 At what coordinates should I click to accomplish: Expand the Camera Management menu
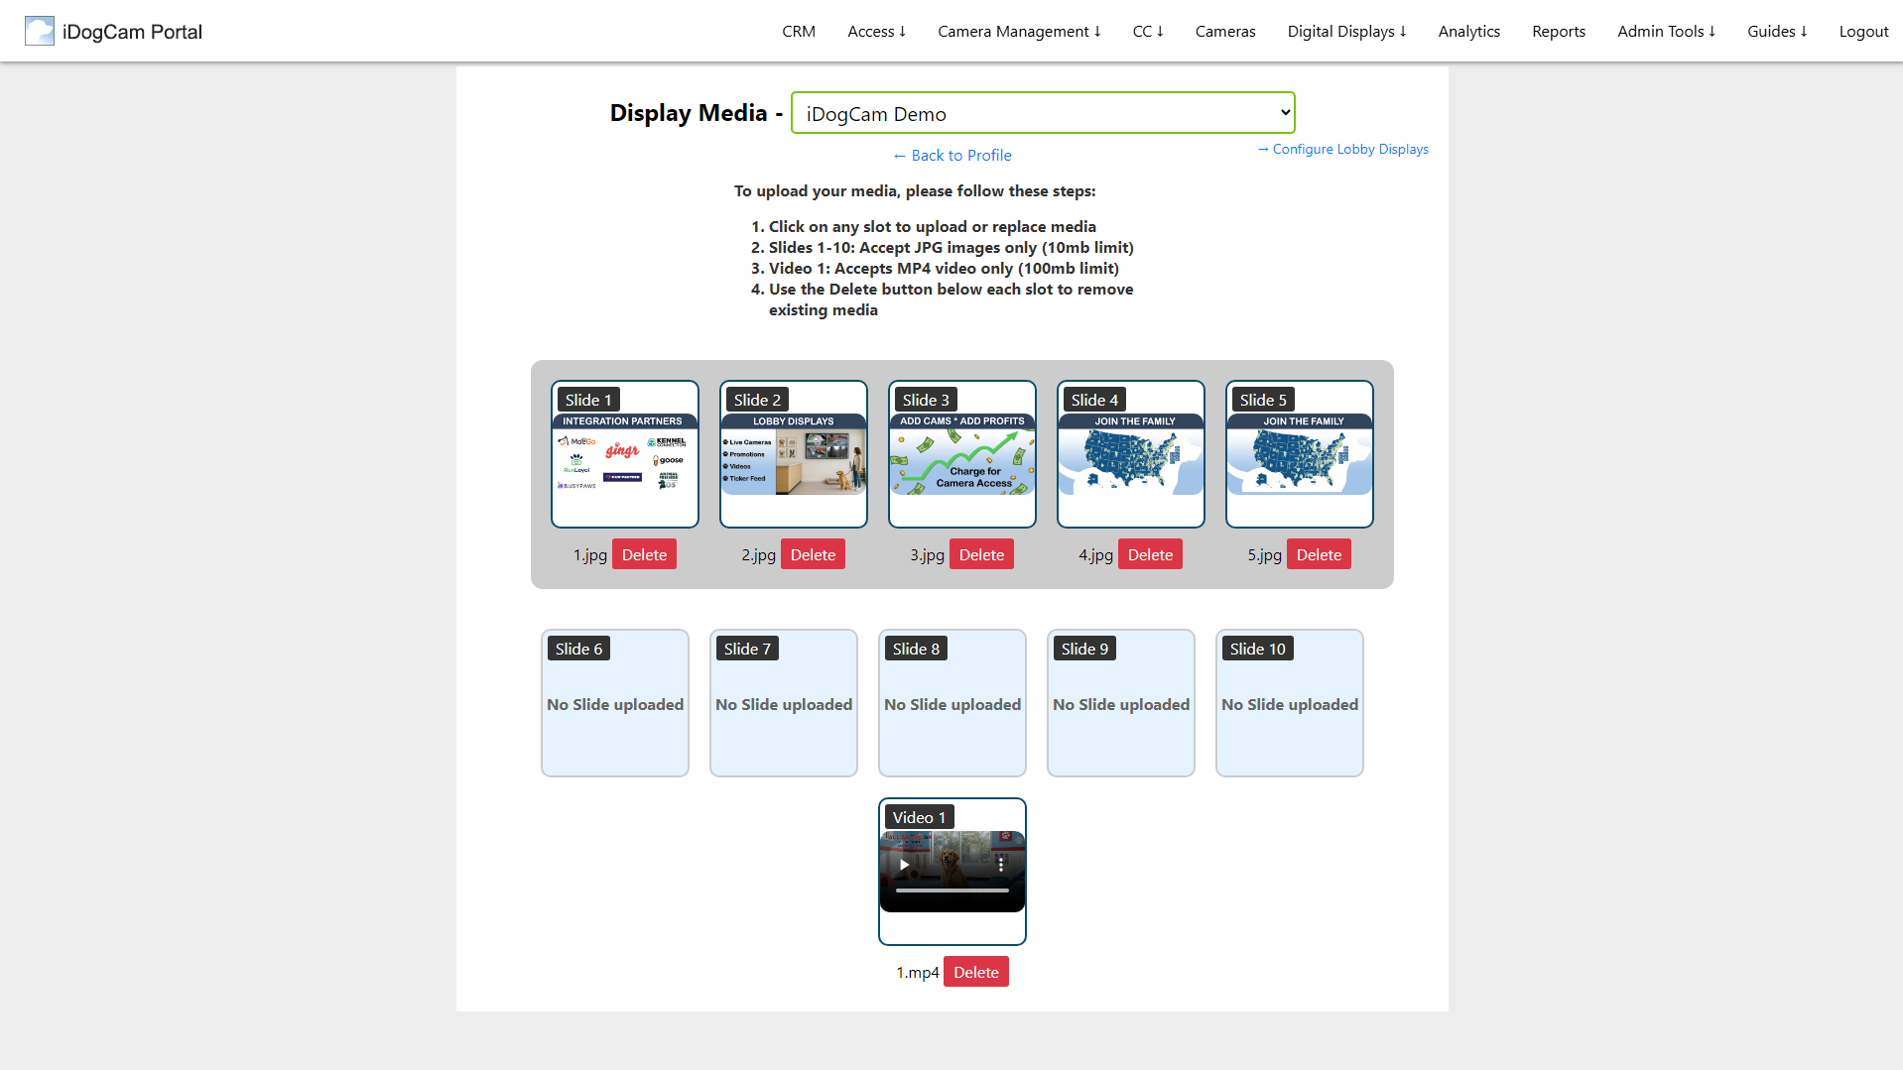(x=1019, y=31)
